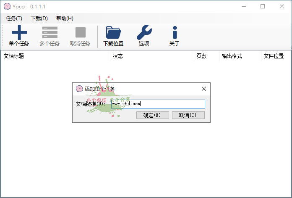Click the Yoco app icon in title bar
Image resolution: width=292 pixels, height=198 pixels.
coord(7,6)
